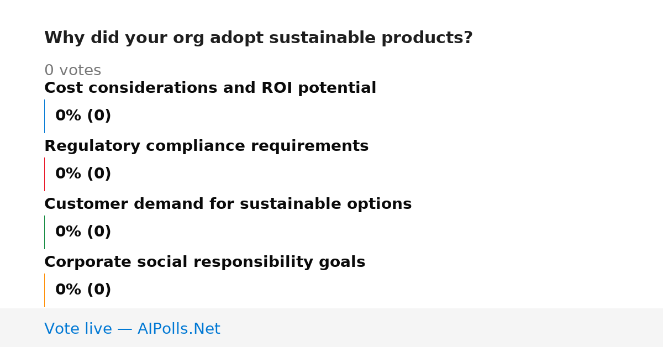This screenshot has height=347, width=663.
Task: Click the 0% (0) result for Customer demand
Action: [83, 232]
